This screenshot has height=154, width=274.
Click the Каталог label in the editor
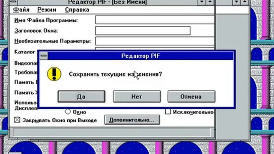pos(25,52)
